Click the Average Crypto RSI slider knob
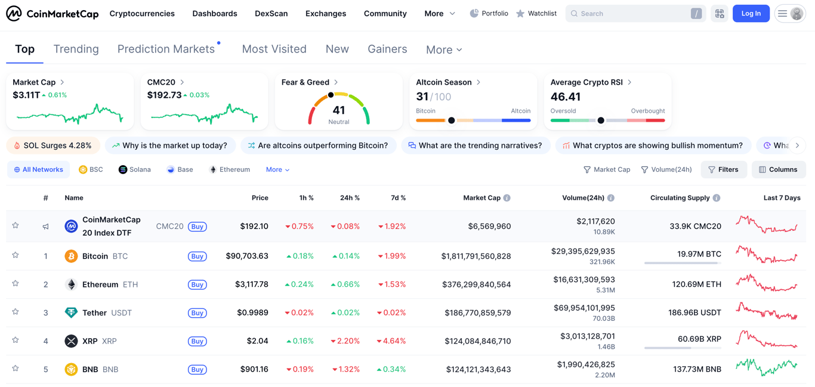The image size is (815, 387). tap(601, 120)
